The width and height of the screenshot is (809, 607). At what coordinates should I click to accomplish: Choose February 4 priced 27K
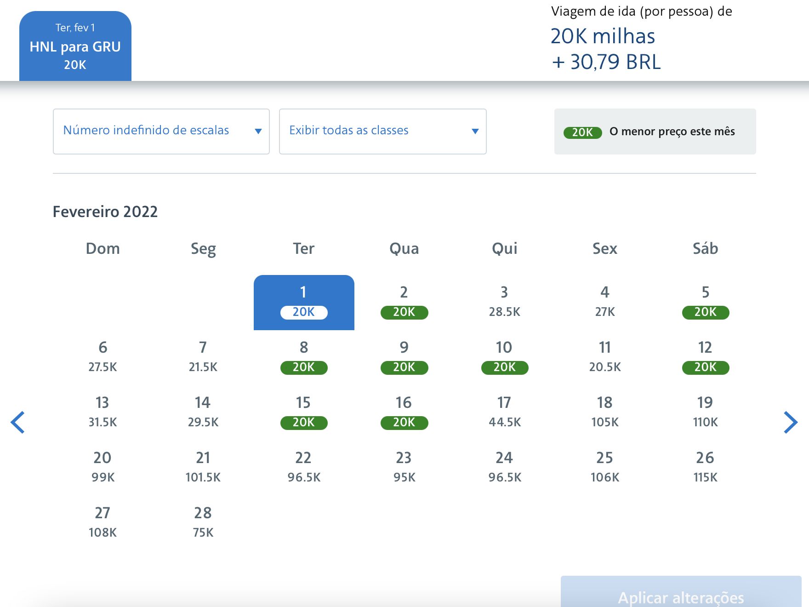coord(605,303)
